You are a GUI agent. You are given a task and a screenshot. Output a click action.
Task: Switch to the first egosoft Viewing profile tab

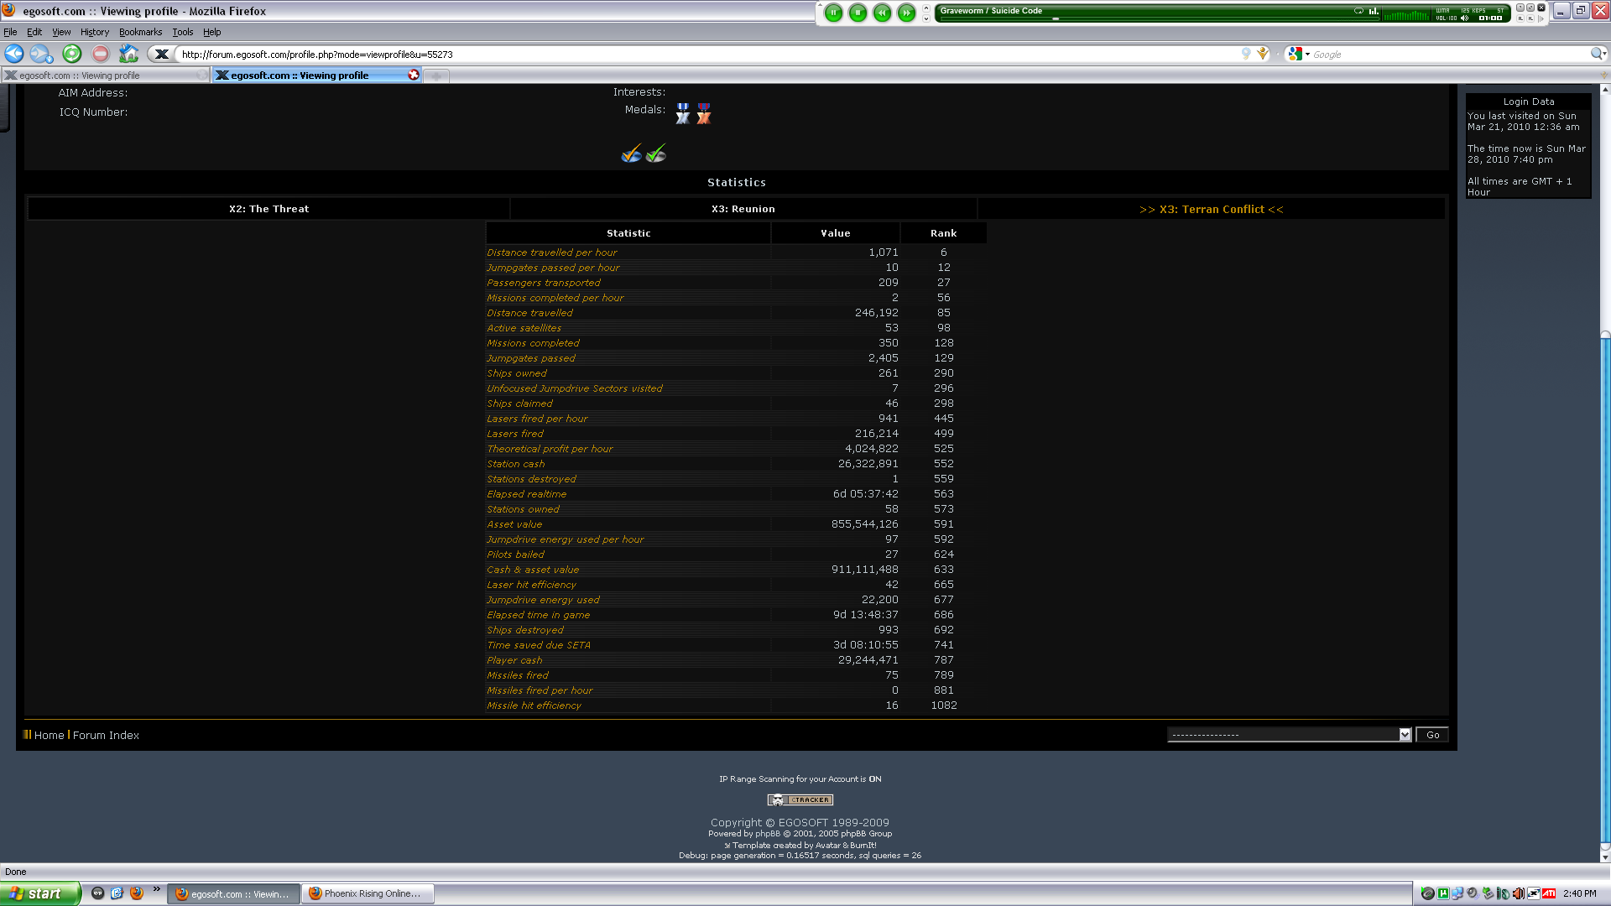pos(105,75)
